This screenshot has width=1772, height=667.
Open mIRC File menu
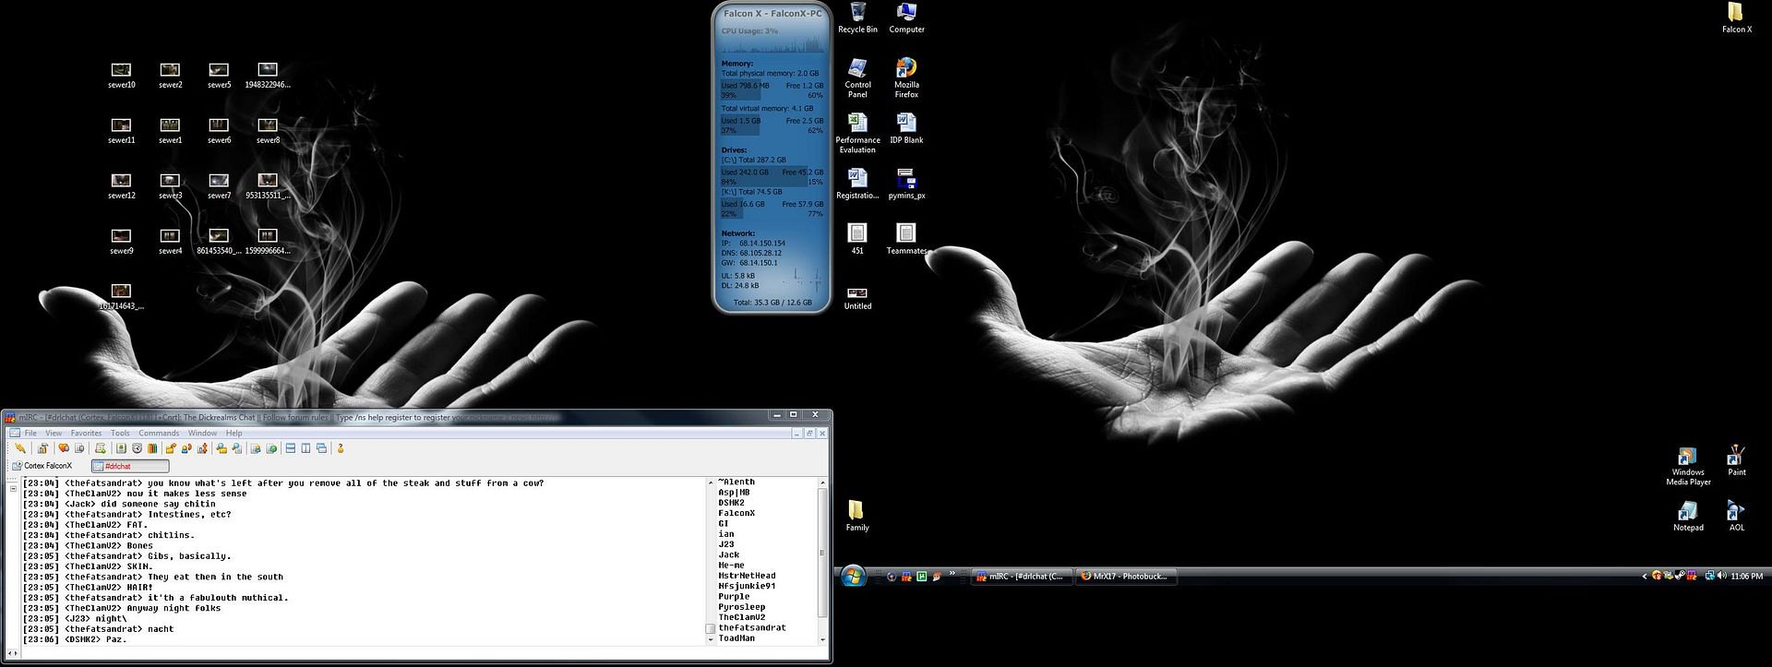pyautogui.click(x=30, y=433)
